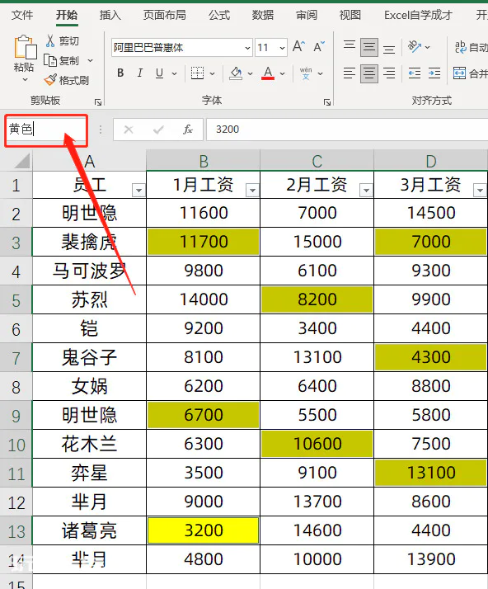The image size is (488, 589).
Task: Switch to the 审阅 tab
Action: coord(307,15)
